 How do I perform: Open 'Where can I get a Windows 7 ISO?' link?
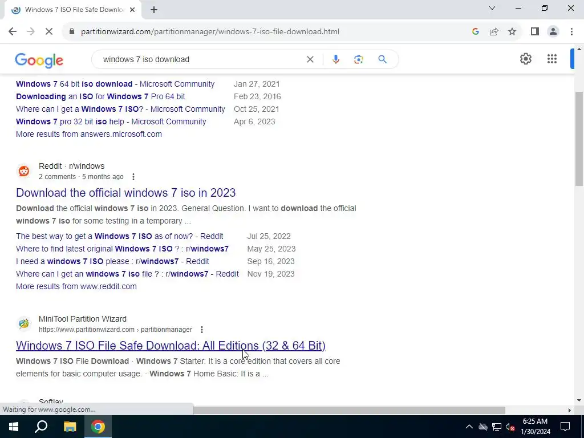(x=120, y=109)
